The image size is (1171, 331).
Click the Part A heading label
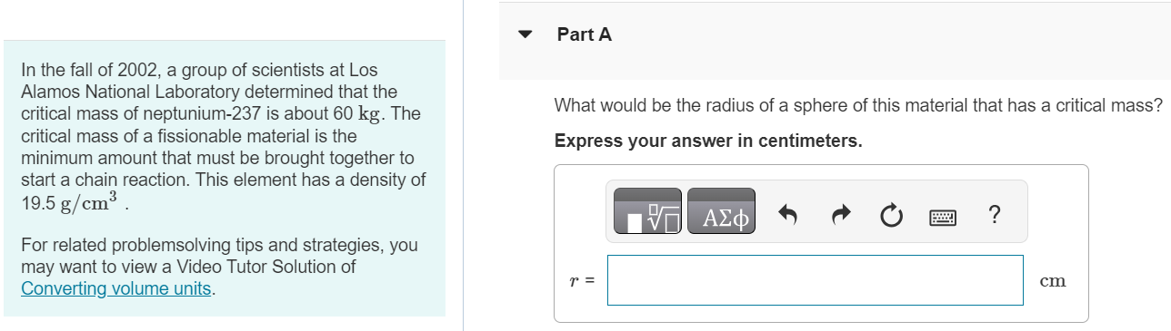click(x=585, y=34)
